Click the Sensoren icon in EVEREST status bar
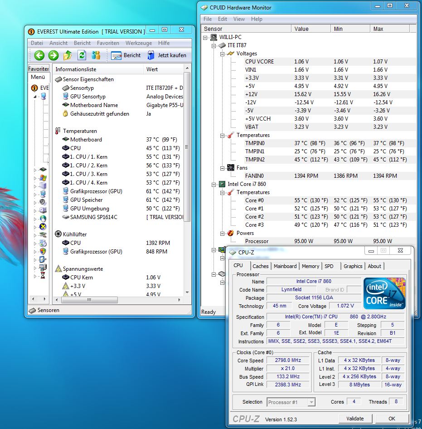The height and width of the screenshot is (429, 422). pyautogui.click(x=32, y=310)
